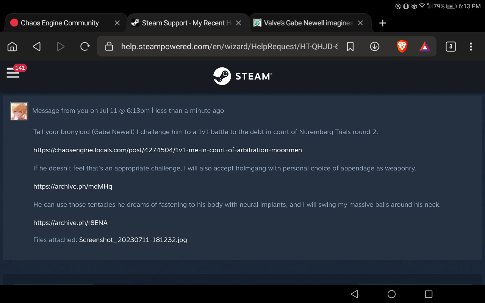Screen dimensions: 485x303
Task: Reload the page with the refresh icon
Action: 85,47
